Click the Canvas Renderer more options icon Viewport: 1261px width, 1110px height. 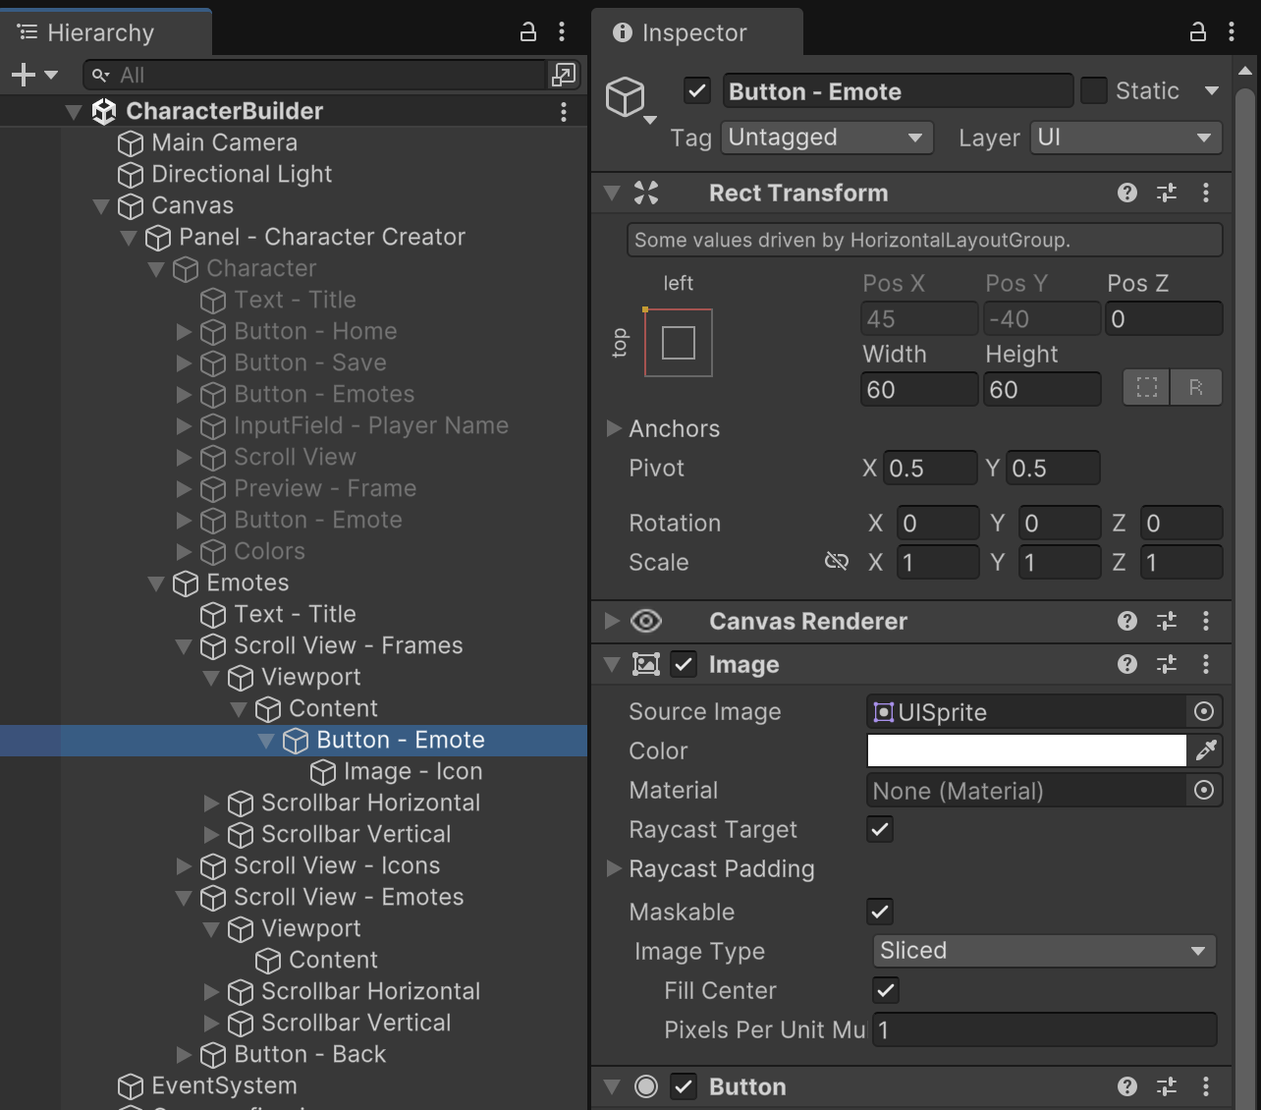[1206, 622]
